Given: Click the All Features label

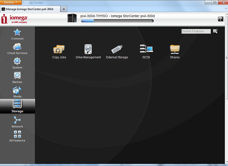Looking at the screenshot, I should (17, 141).
